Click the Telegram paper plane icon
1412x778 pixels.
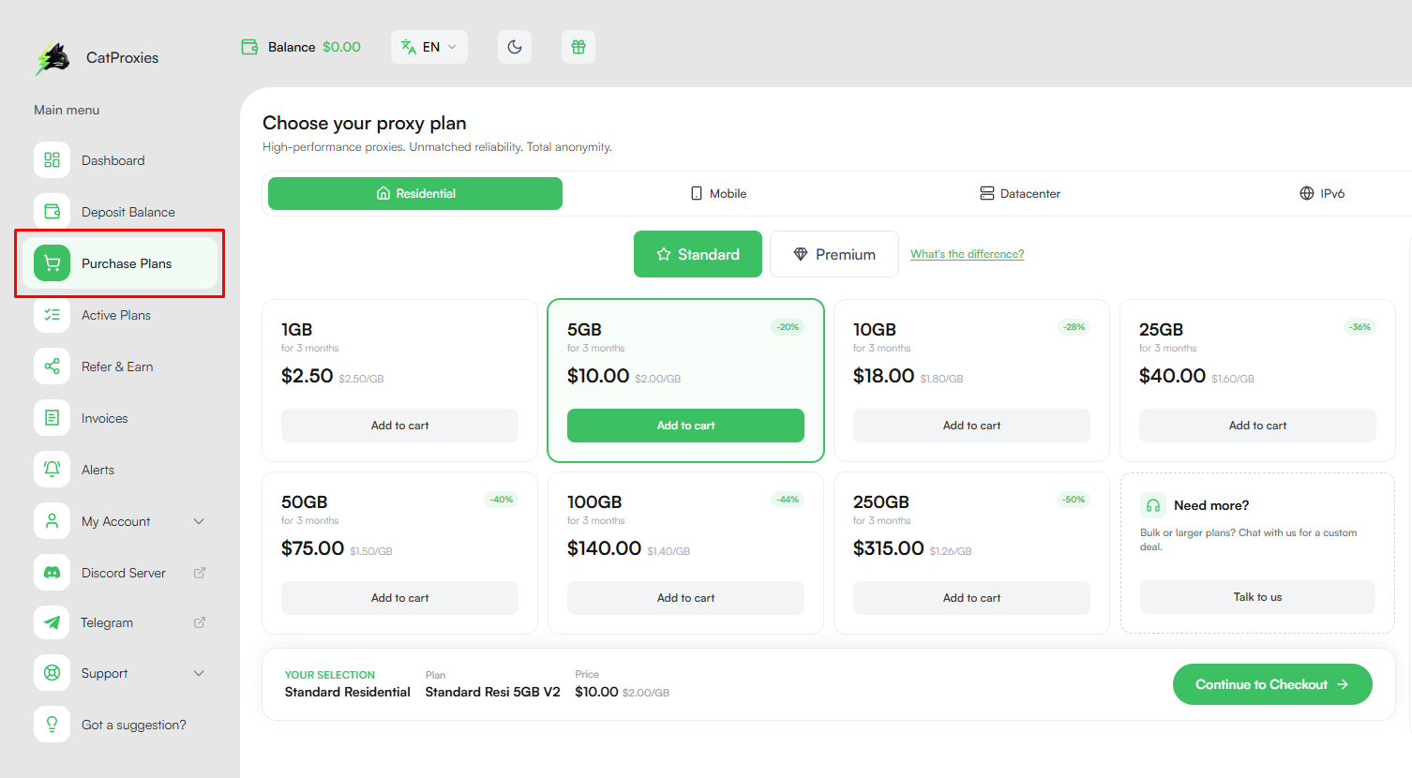tap(53, 622)
